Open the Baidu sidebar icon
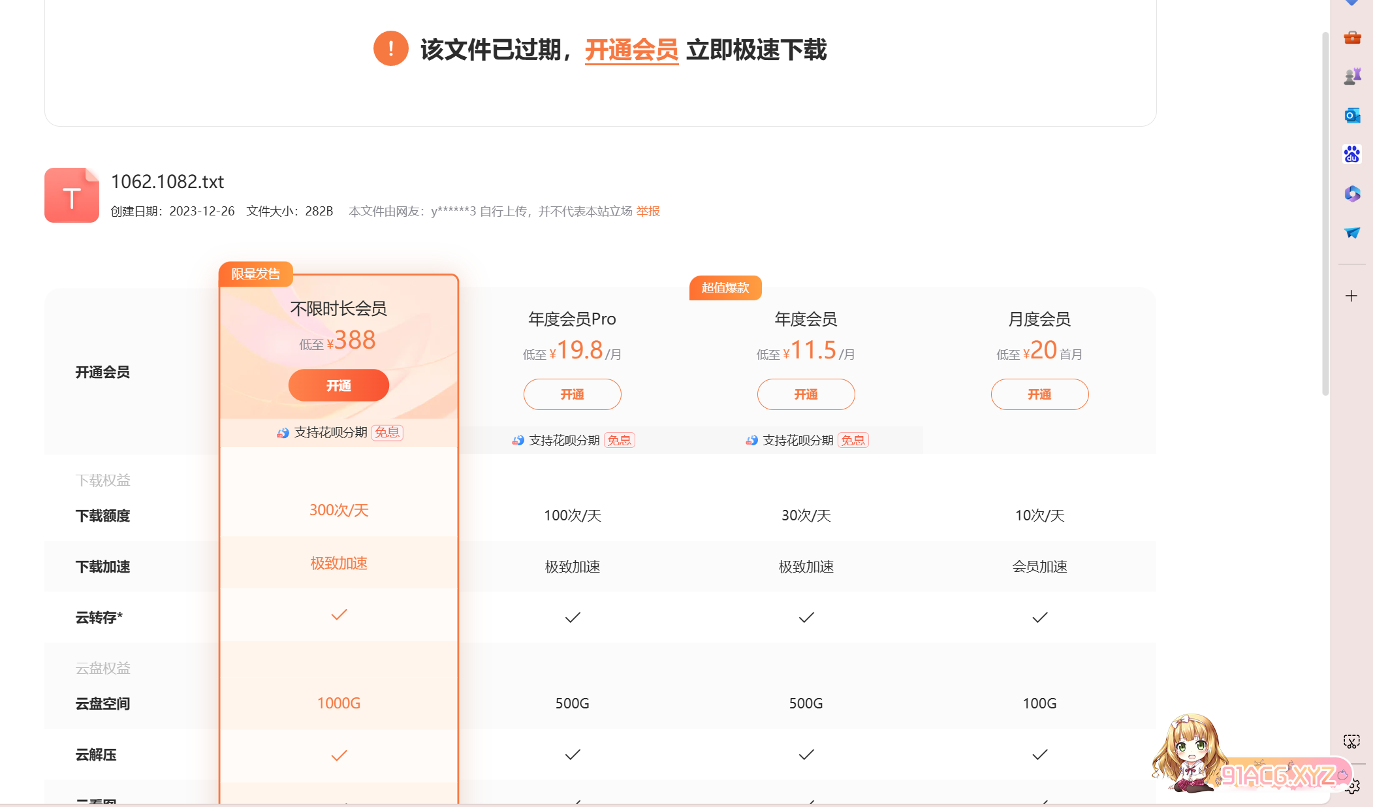The height and width of the screenshot is (807, 1373). coord(1352,155)
